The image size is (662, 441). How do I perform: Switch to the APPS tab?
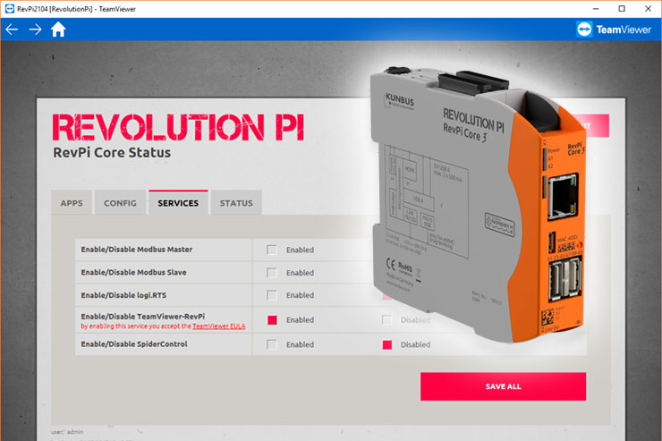(72, 203)
